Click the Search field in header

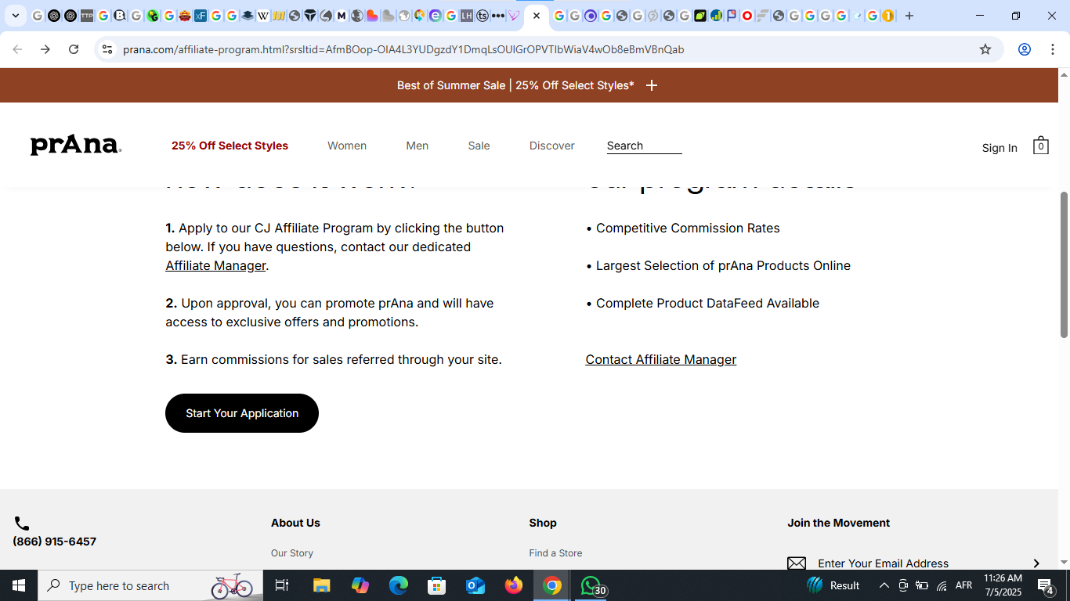pyautogui.click(x=644, y=146)
